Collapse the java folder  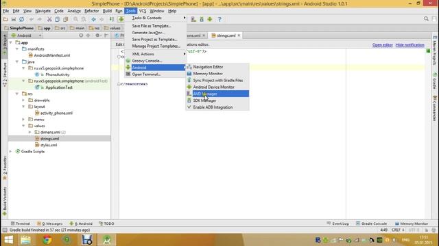pyautogui.click(x=17, y=61)
